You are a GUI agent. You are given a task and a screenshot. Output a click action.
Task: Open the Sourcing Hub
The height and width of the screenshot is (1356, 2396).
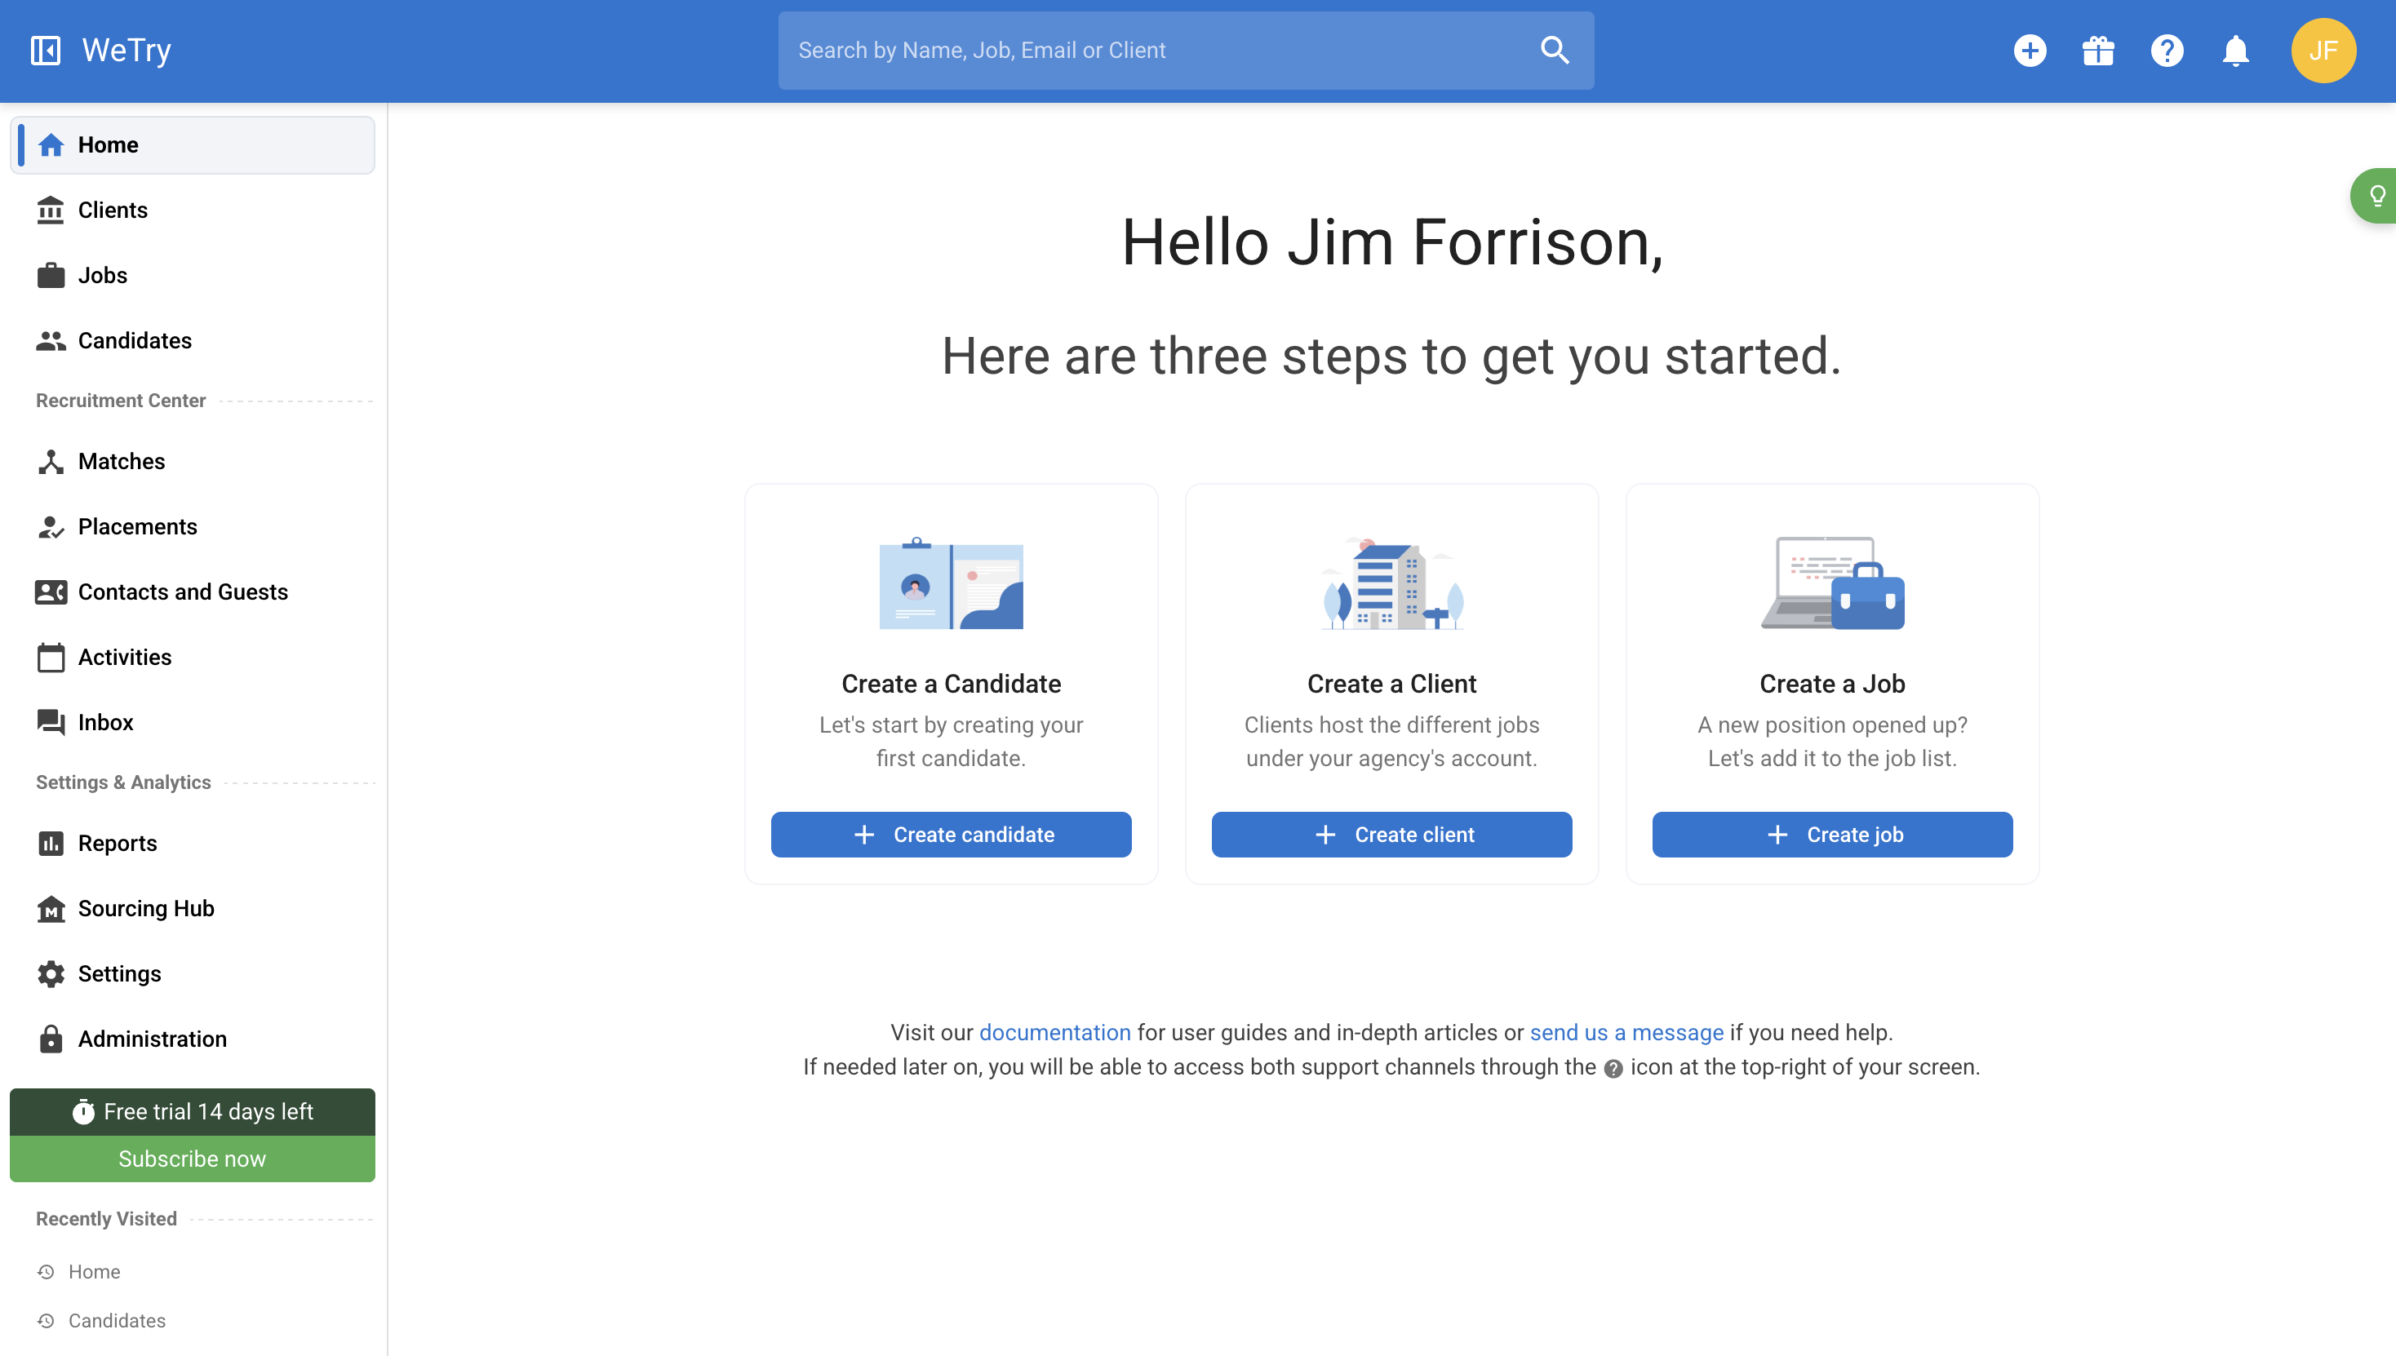point(146,909)
